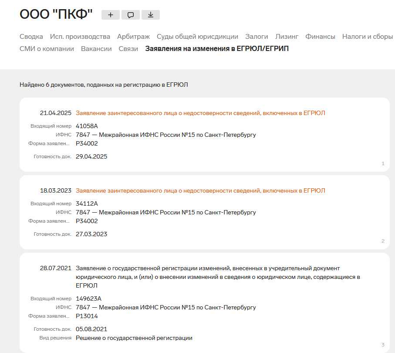This screenshot has width=395, height=353.
Task: Click the truncated Форма заявлен… label for Р13014
Action: 49,316
